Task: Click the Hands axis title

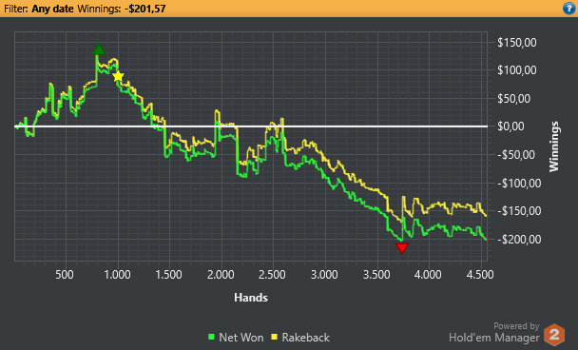Action: (251, 298)
